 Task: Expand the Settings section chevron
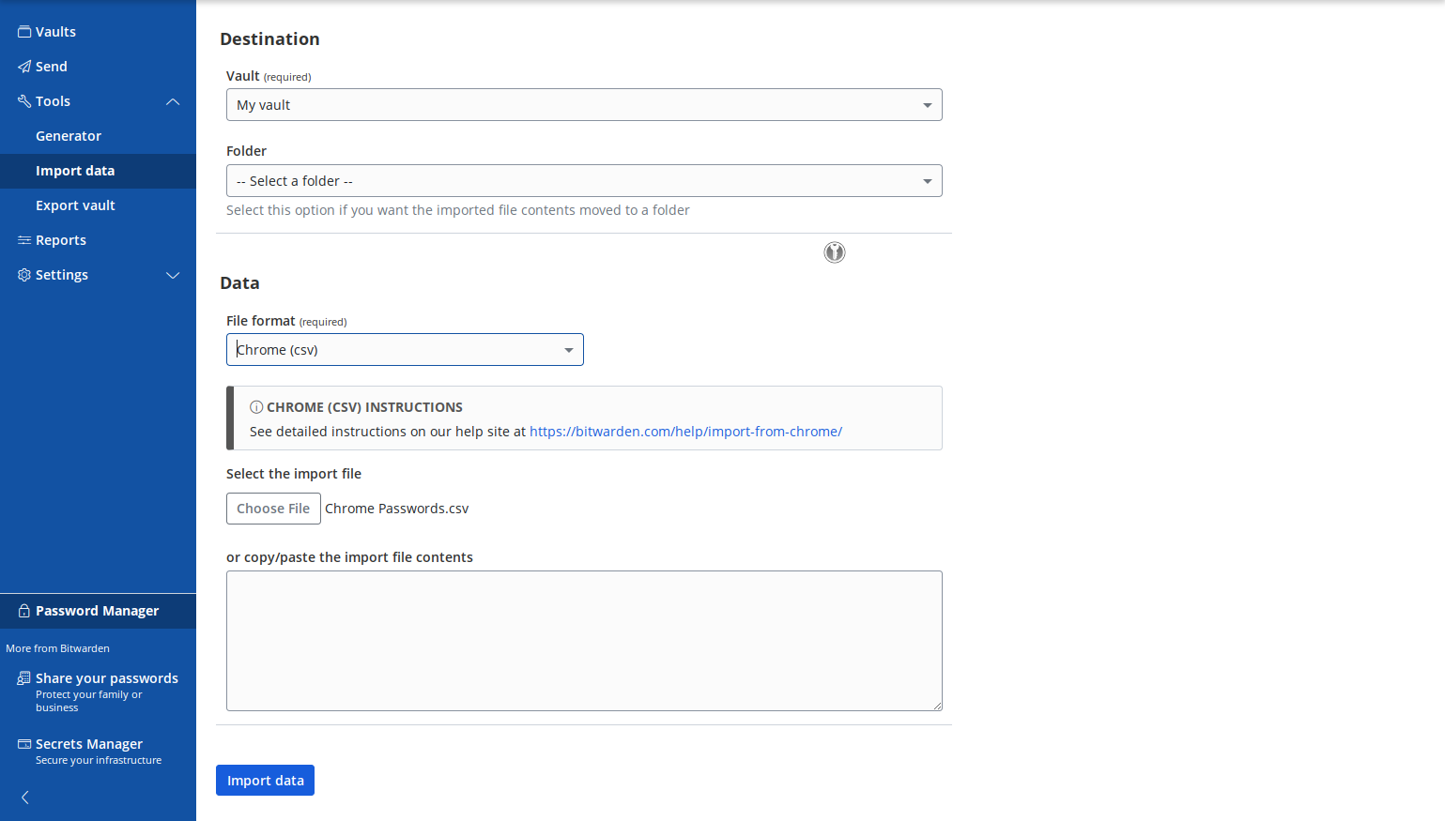173,275
